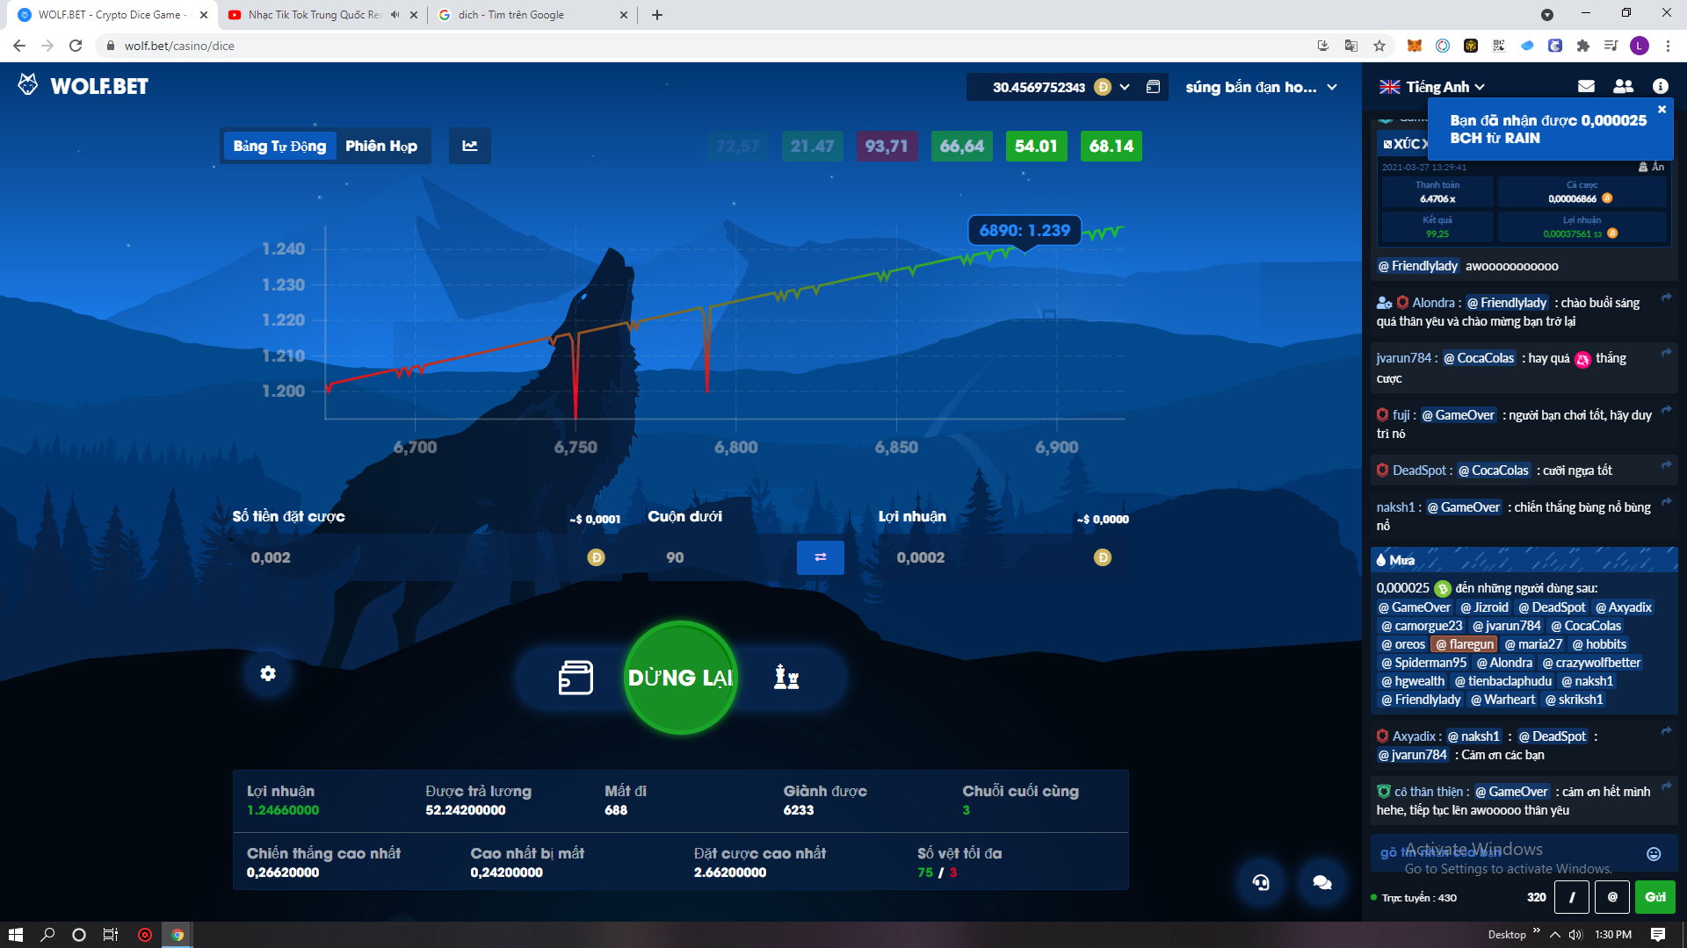This screenshot has width=1687, height=948.
Task: Open the wallet icon beside stop button
Action: pos(576,678)
